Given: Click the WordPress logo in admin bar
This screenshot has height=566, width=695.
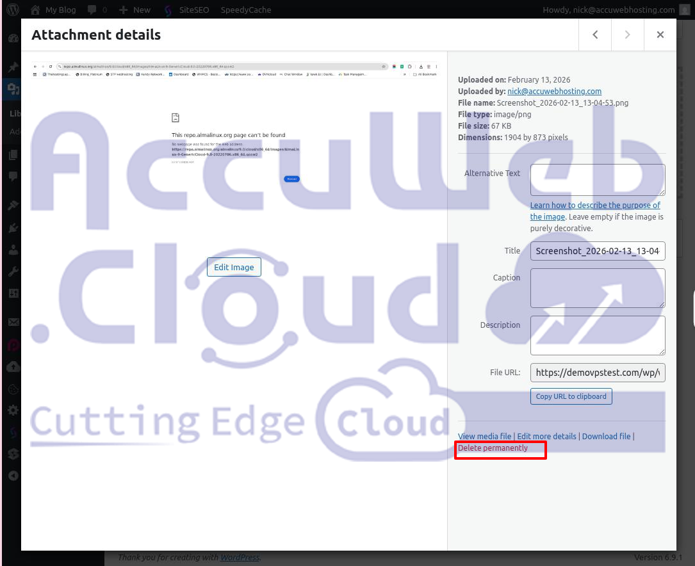Looking at the screenshot, I should click(13, 10).
